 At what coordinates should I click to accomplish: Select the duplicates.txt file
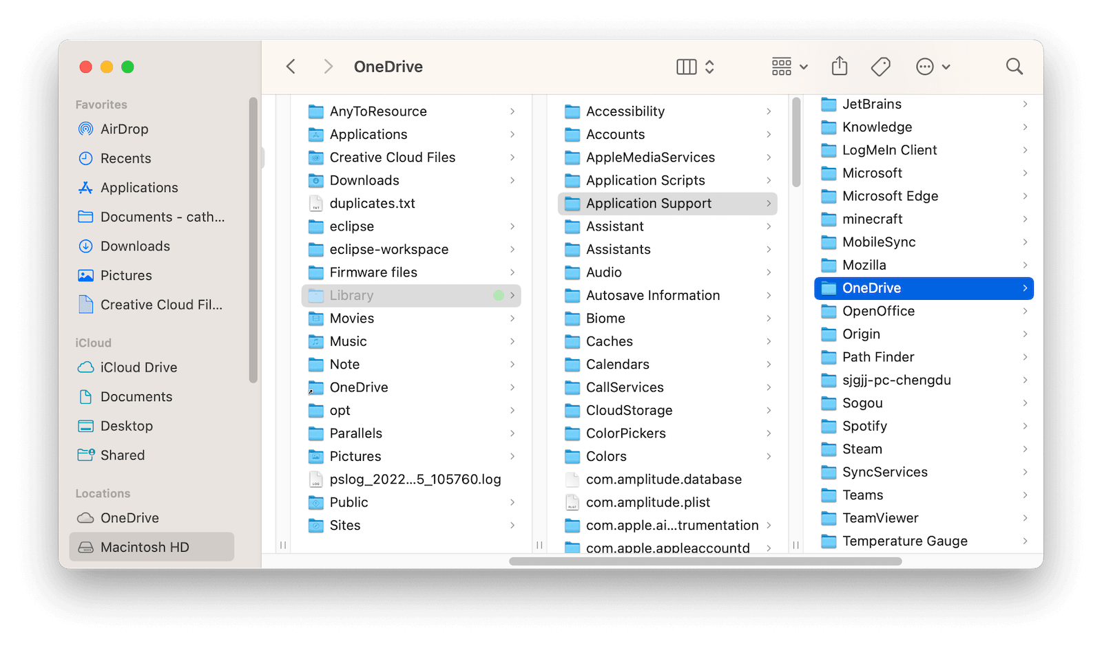(x=411, y=204)
